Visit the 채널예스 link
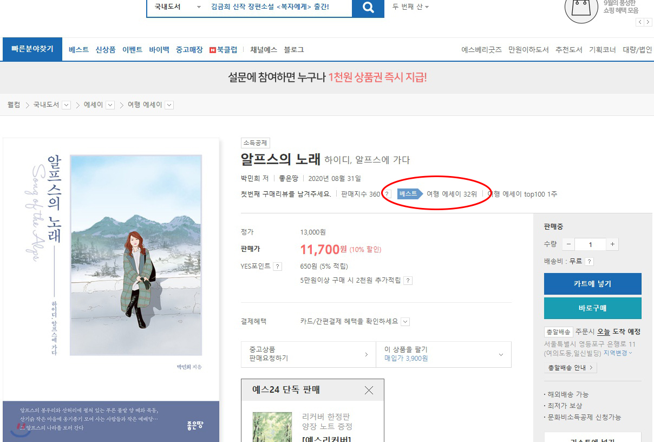Viewport: 654px width, 442px height. (264, 50)
